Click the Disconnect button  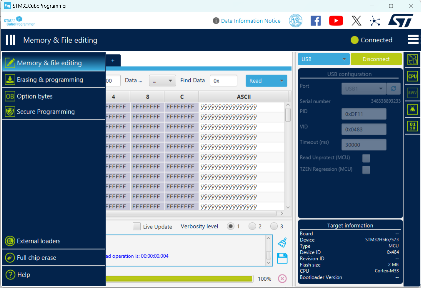(376, 59)
